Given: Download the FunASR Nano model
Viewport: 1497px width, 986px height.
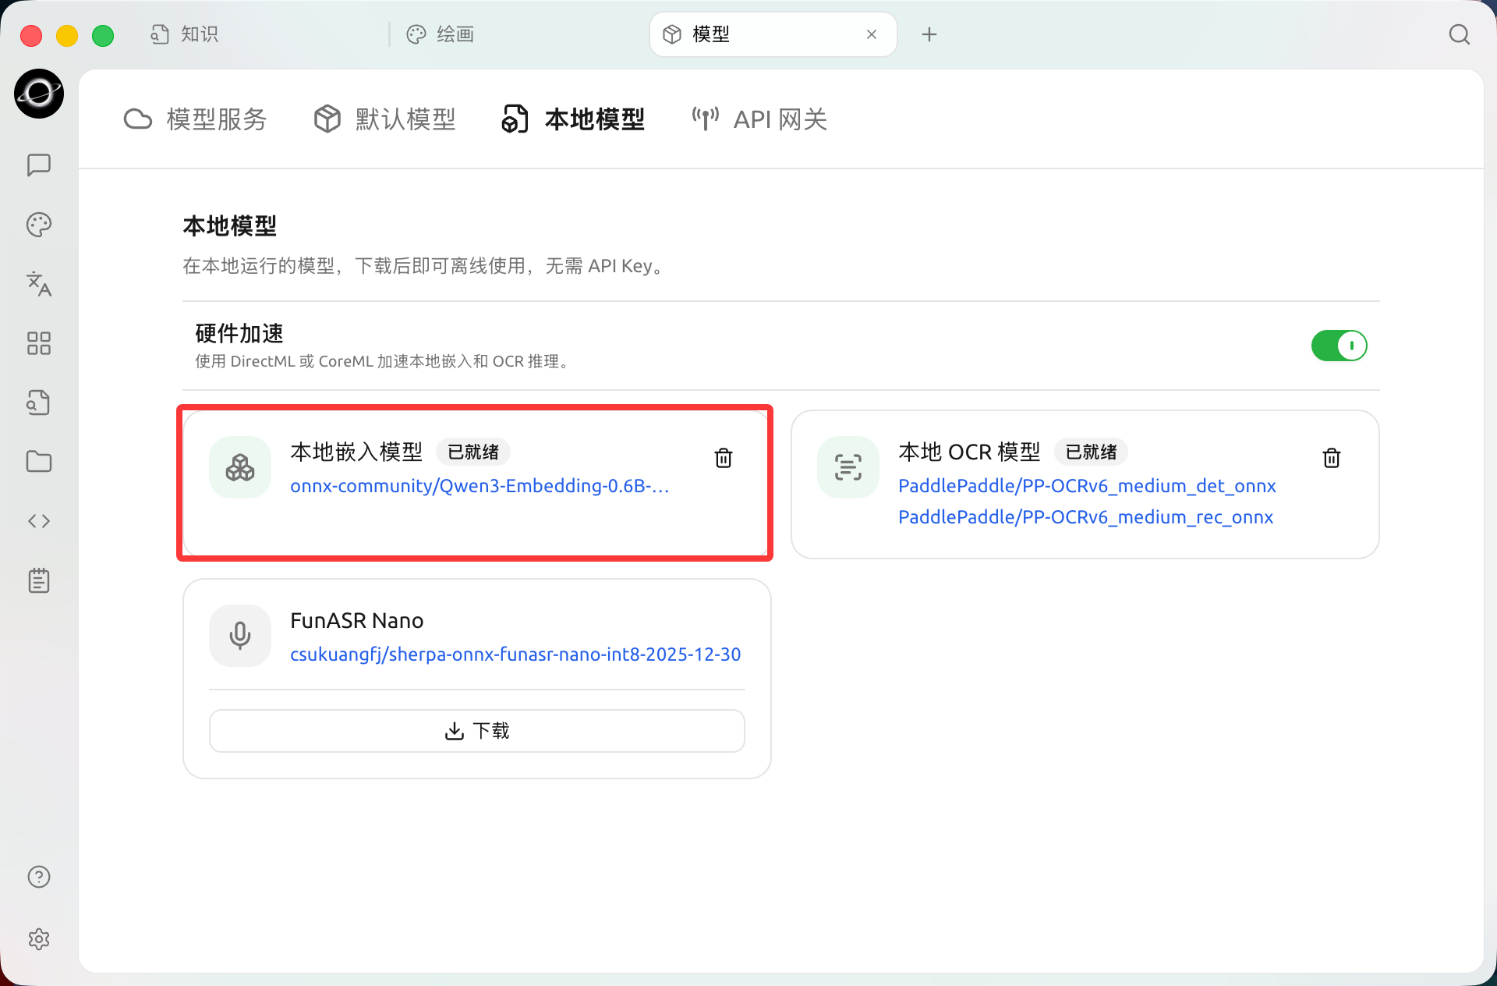Looking at the screenshot, I should coord(477,731).
